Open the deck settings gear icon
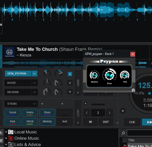The width and height of the screenshot is (152, 147). click(x=118, y=123)
